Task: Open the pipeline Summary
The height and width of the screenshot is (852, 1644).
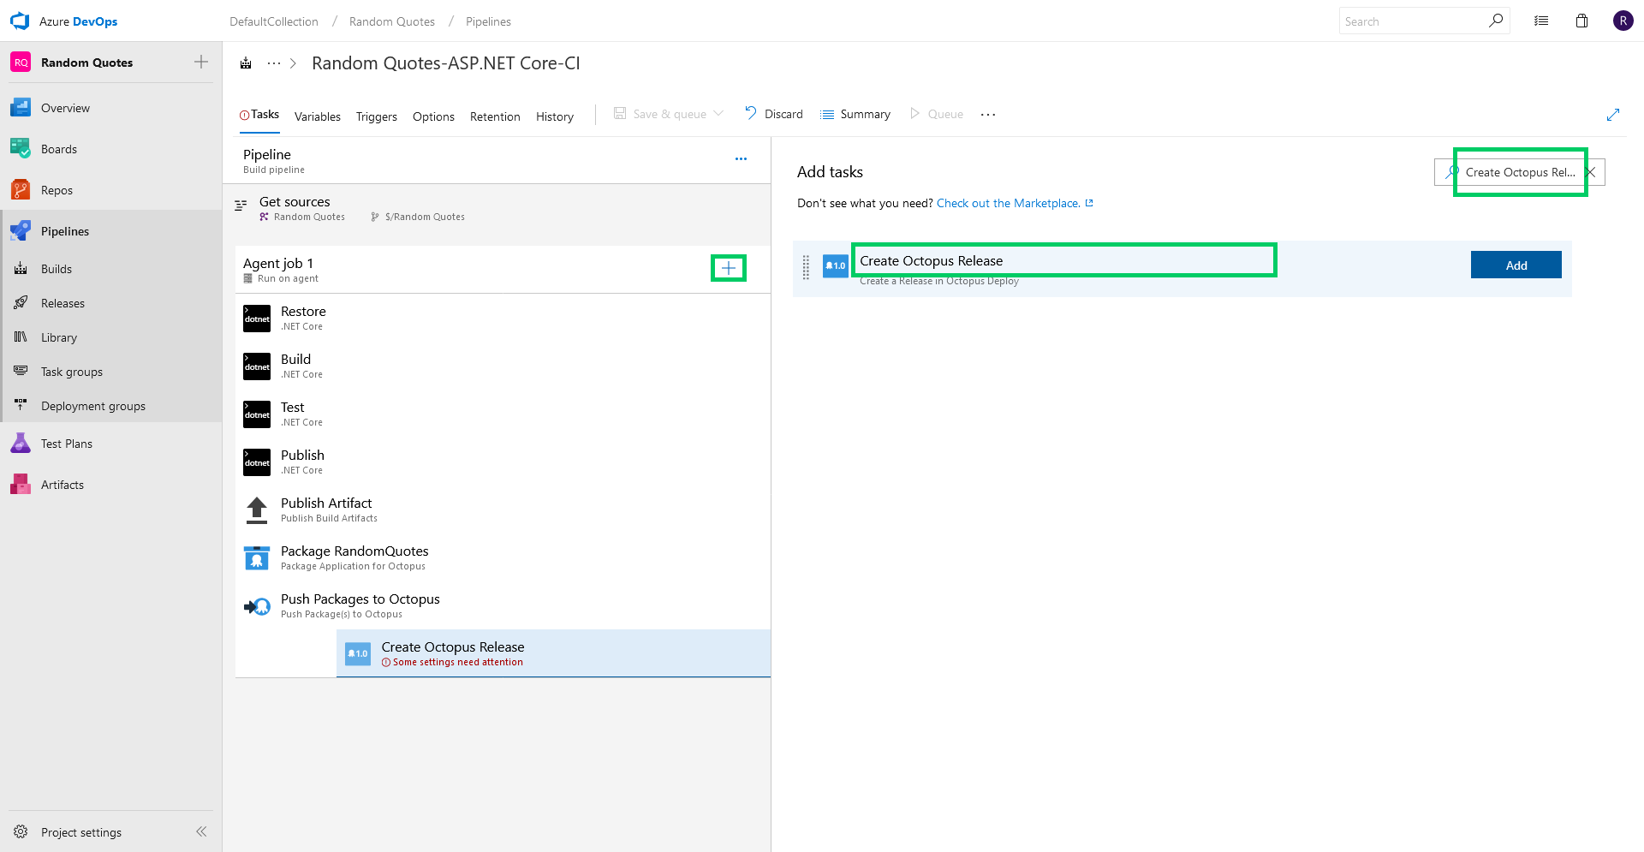Action: coord(855,114)
